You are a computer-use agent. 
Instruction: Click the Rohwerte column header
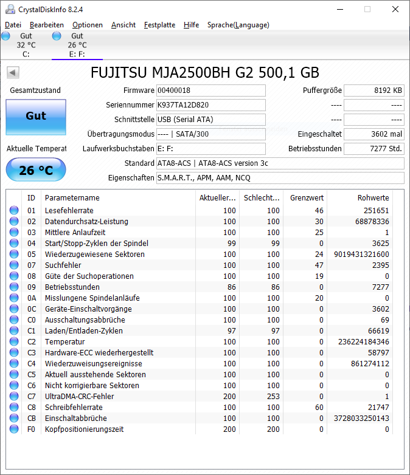(x=360, y=197)
